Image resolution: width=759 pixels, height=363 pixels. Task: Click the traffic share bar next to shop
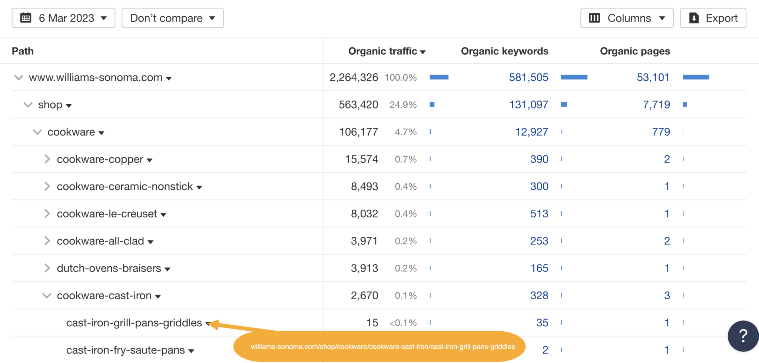click(432, 104)
